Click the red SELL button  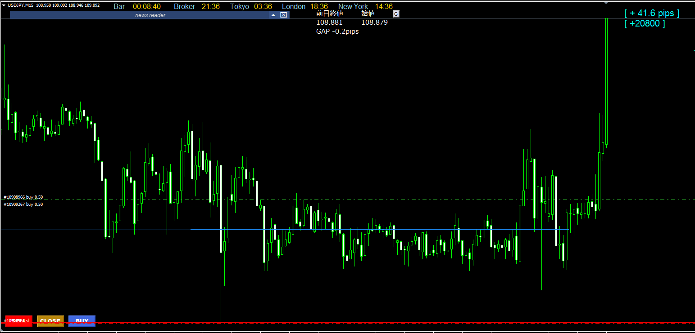(18, 321)
